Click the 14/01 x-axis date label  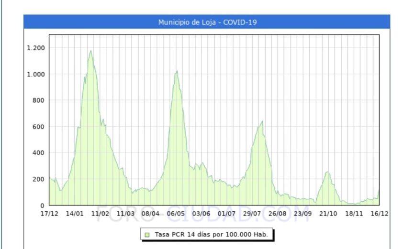75,214
